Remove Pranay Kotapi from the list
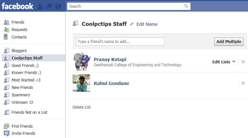 click(x=243, y=62)
